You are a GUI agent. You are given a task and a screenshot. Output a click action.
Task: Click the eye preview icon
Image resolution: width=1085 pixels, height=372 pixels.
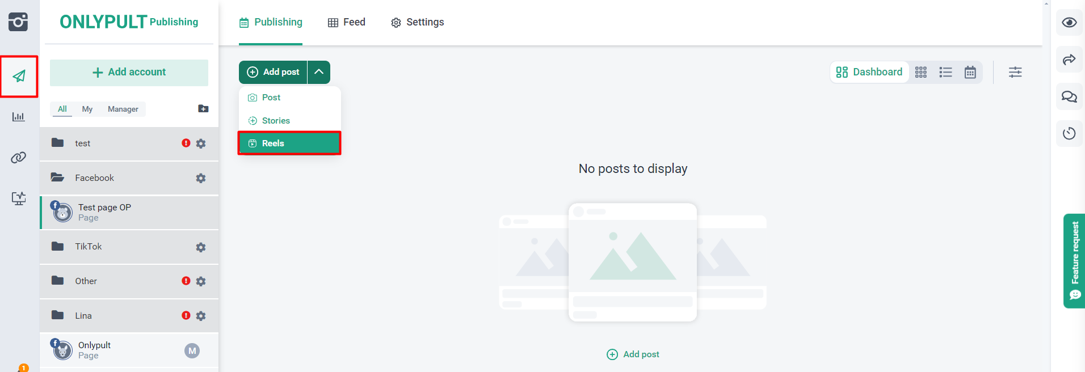pyautogui.click(x=1069, y=23)
